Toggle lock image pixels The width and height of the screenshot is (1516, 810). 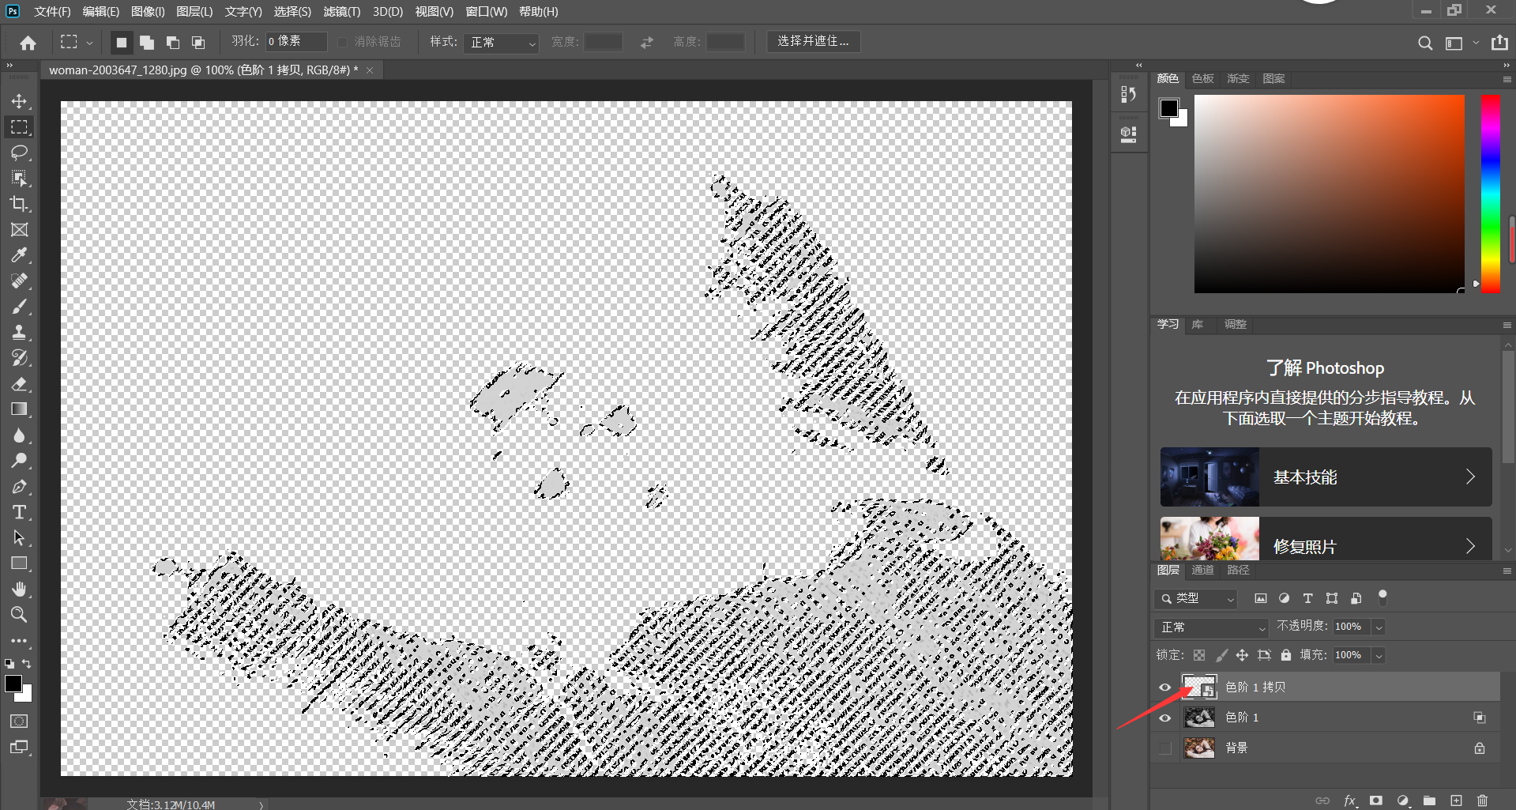tap(1221, 655)
